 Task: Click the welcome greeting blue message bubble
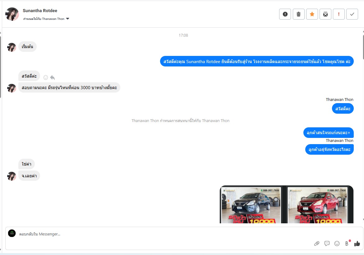pyautogui.click(x=257, y=61)
